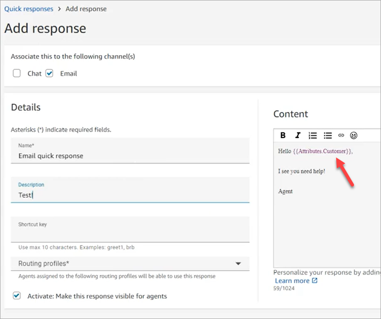Insert a hyperlink in the content
This screenshot has height=319, width=381.
tap(341, 135)
